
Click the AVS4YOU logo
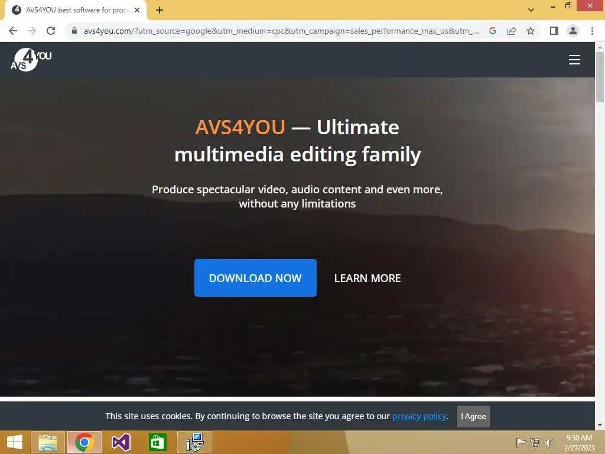[31, 60]
